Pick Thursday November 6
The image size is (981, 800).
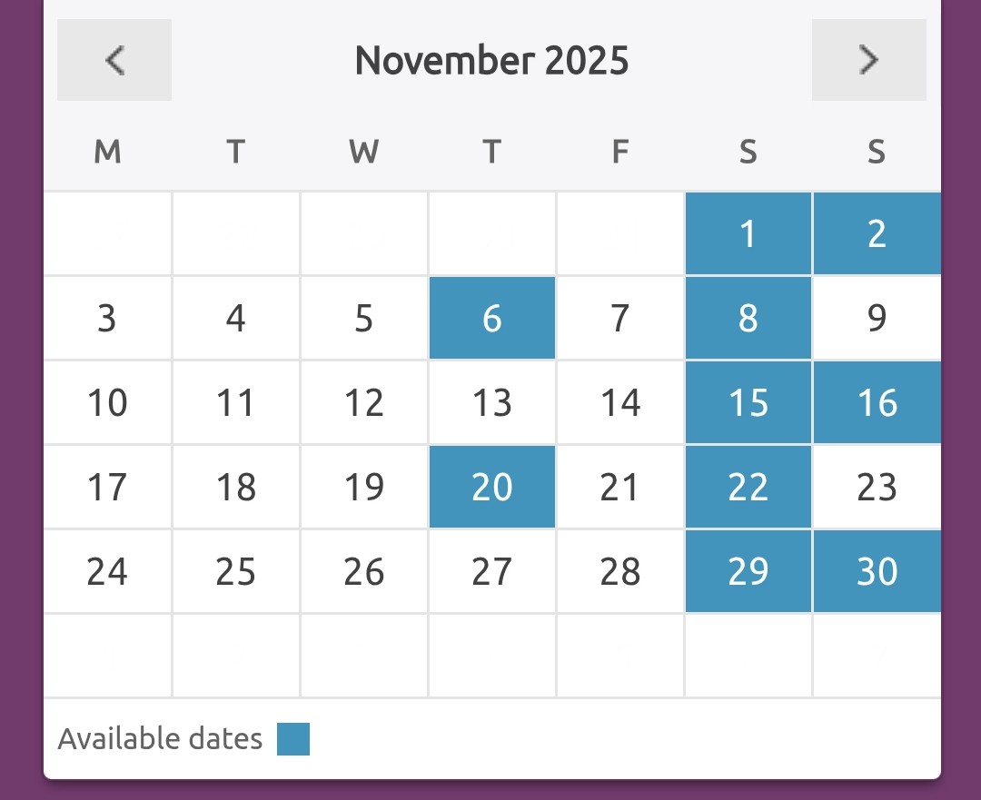coord(492,319)
